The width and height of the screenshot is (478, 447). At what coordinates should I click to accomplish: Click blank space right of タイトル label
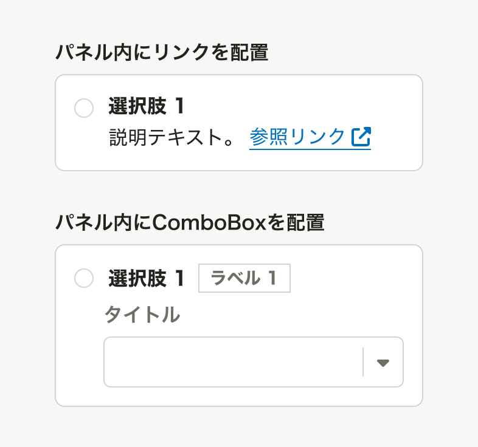point(292,315)
